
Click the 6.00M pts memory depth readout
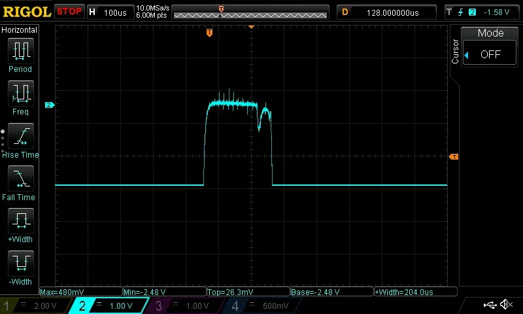point(152,15)
